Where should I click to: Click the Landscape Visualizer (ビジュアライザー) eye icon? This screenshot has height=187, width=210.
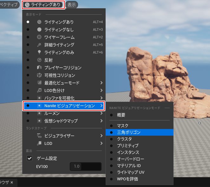(x=39, y=136)
